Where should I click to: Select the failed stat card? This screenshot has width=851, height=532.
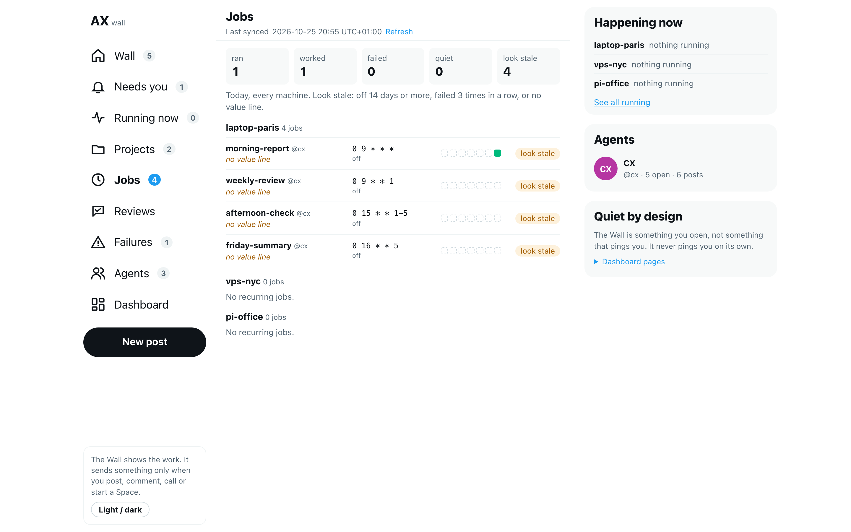393,66
